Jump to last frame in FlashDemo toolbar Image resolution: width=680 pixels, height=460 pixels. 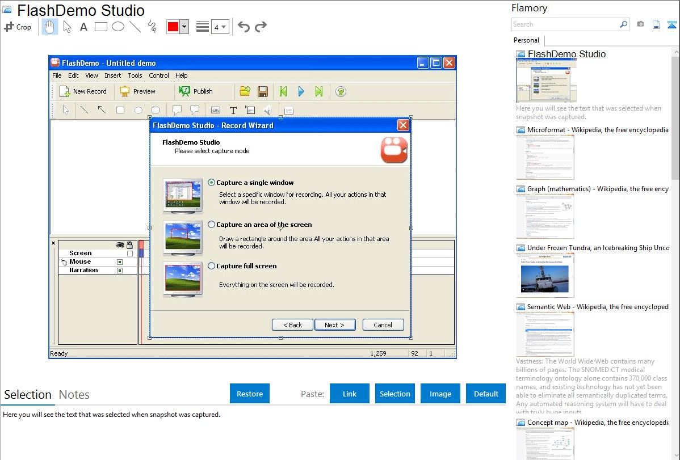point(319,91)
